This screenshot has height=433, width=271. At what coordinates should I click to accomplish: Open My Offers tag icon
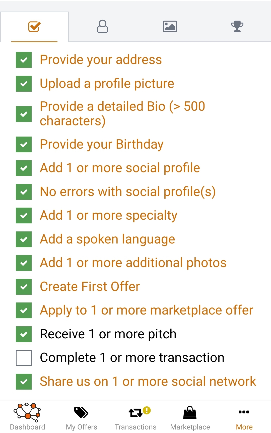tap(81, 417)
